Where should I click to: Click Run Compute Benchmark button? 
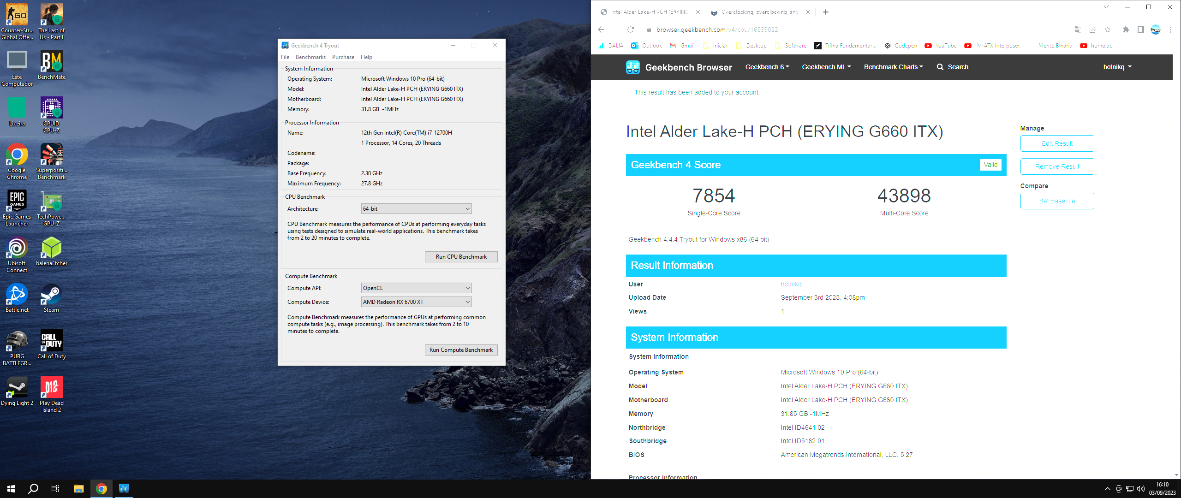click(x=461, y=350)
